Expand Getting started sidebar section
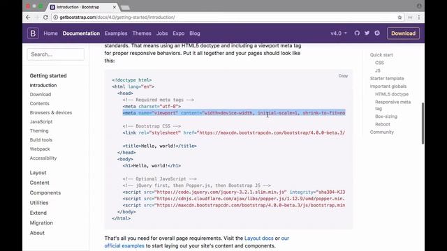The image size is (447, 251). click(48, 76)
